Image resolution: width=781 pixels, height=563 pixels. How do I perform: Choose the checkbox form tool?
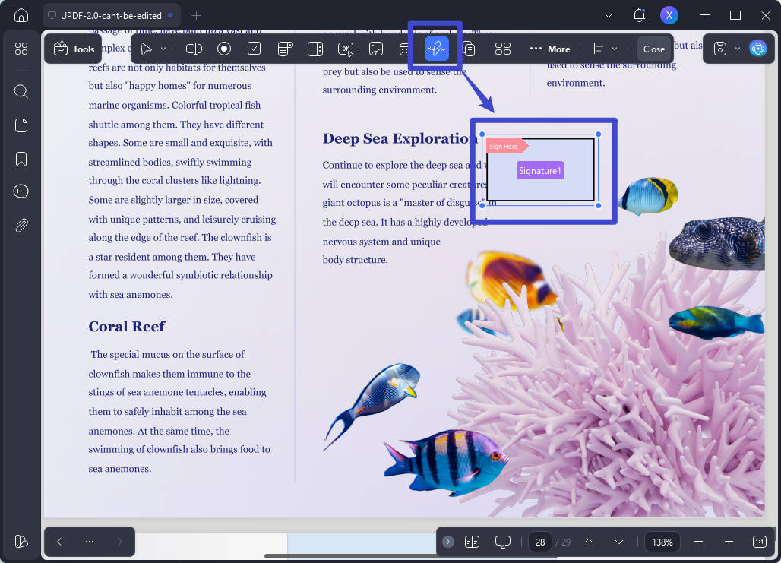[x=254, y=49]
